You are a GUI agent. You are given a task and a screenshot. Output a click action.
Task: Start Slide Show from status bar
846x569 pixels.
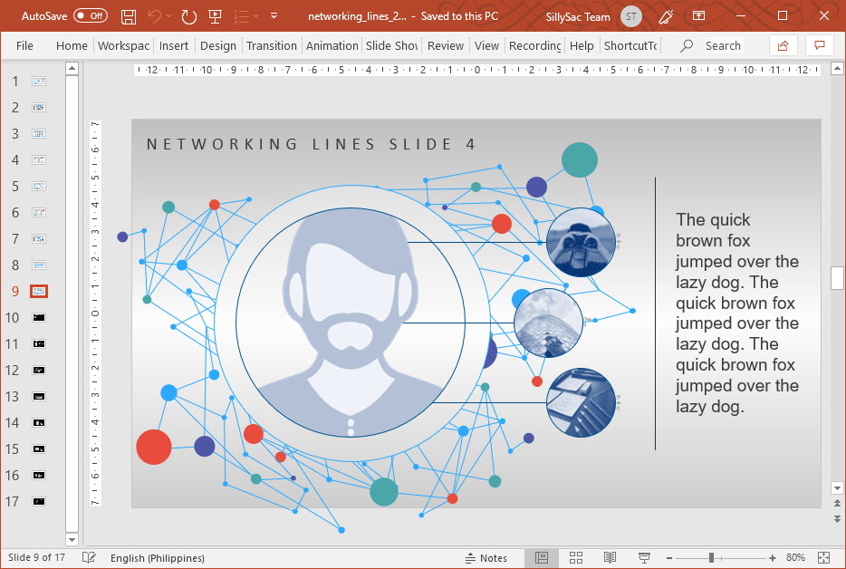643,558
